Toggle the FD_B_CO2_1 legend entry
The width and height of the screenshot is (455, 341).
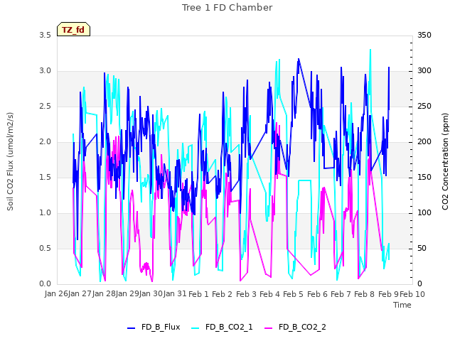[222, 328]
